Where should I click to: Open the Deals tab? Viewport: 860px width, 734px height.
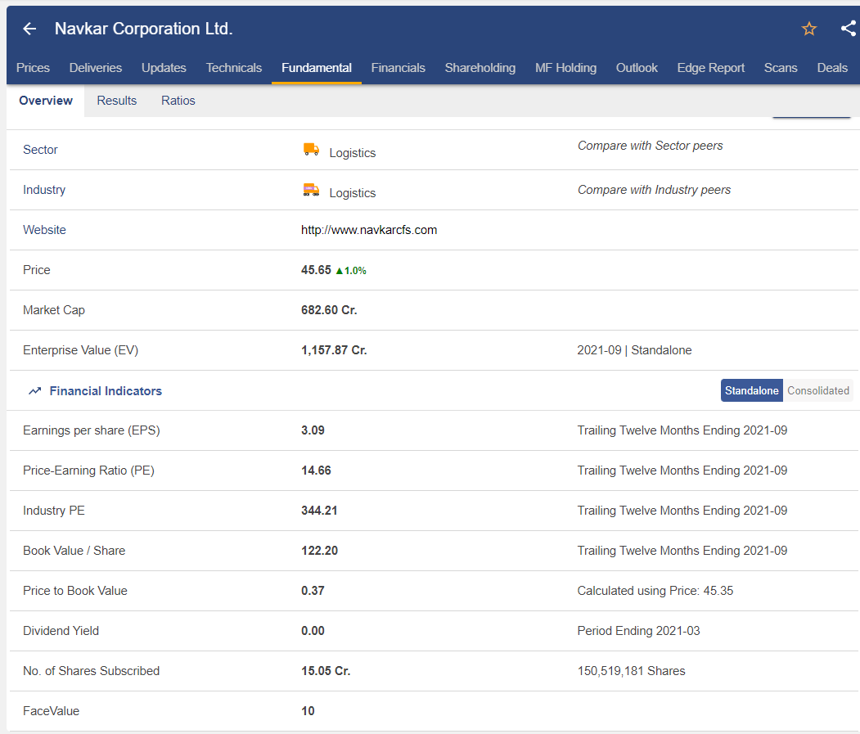point(832,68)
